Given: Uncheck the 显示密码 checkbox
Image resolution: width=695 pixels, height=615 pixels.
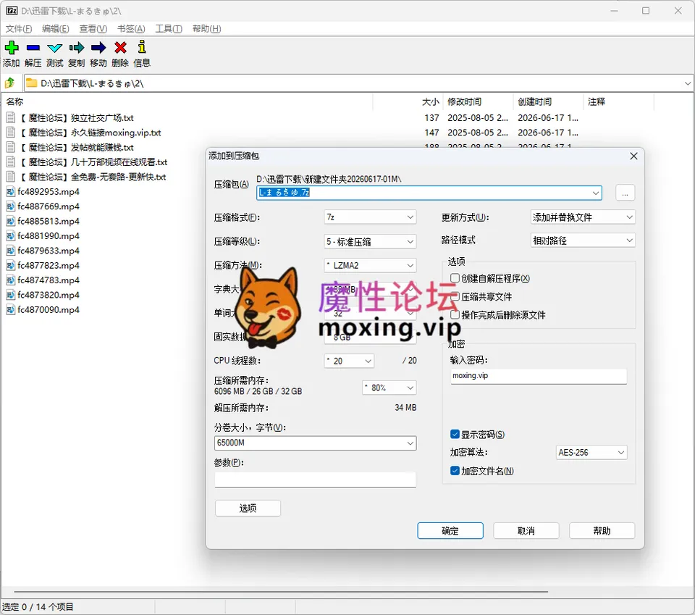Looking at the screenshot, I should (x=455, y=434).
